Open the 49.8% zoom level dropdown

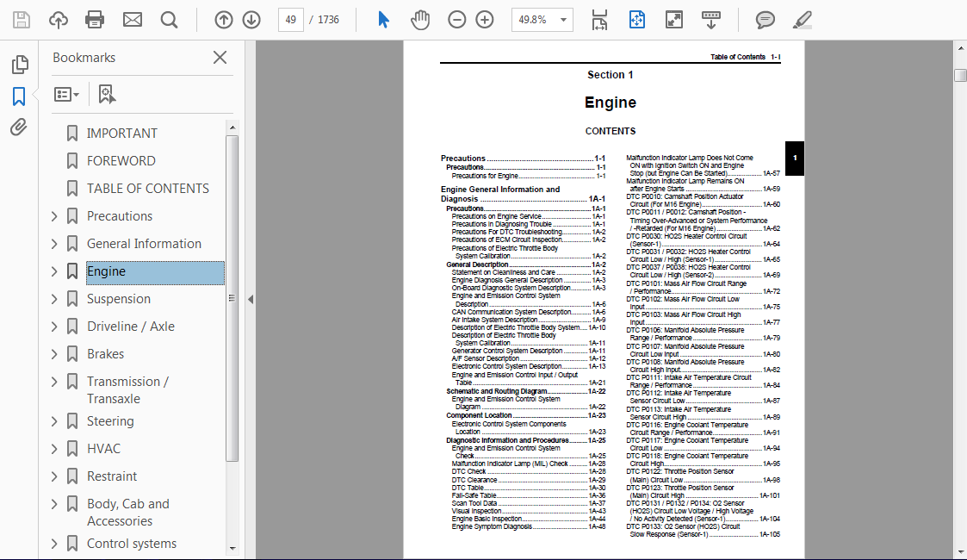[542, 20]
